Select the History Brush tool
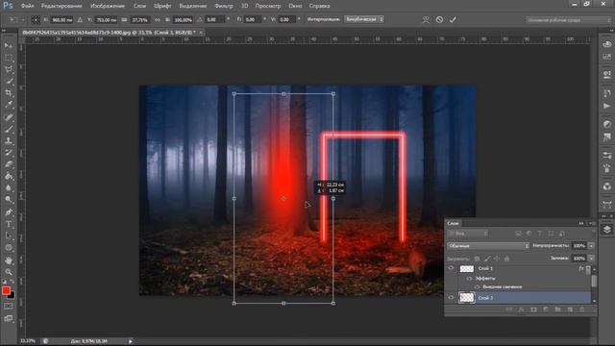The height and width of the screenshot is (346, 615). pyautogui.click(x=9, y=152)
